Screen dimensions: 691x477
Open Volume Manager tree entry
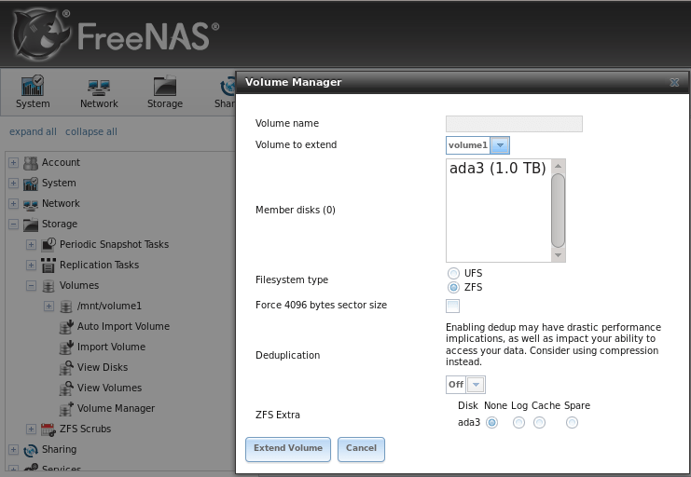(116, 409)
